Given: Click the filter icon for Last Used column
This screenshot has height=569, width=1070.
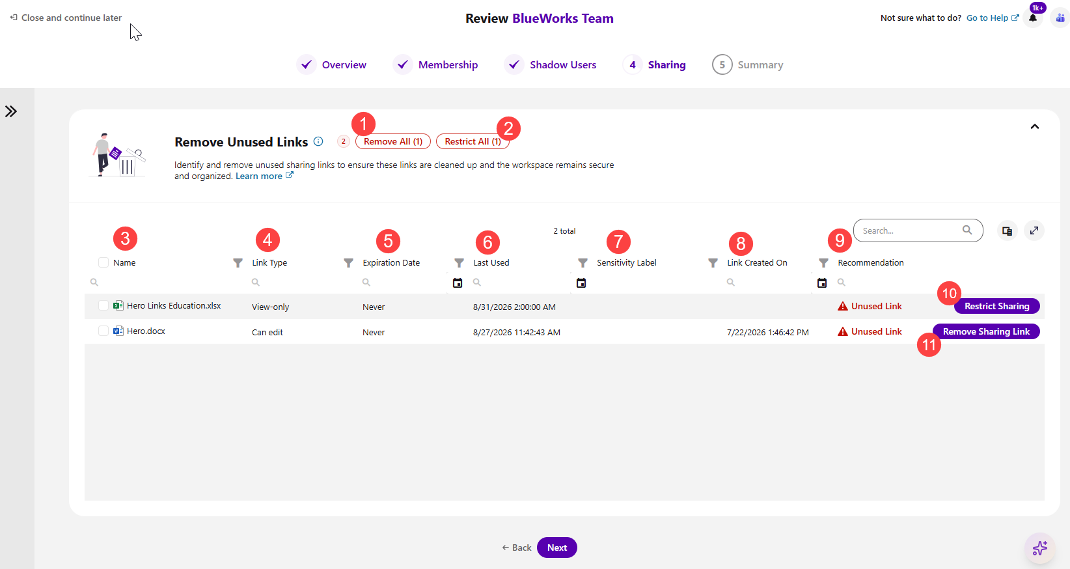Looking at the screenshot, I should point(583,263).
